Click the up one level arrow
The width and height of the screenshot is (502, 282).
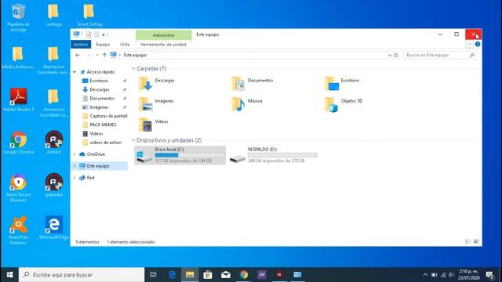(104, 55)
